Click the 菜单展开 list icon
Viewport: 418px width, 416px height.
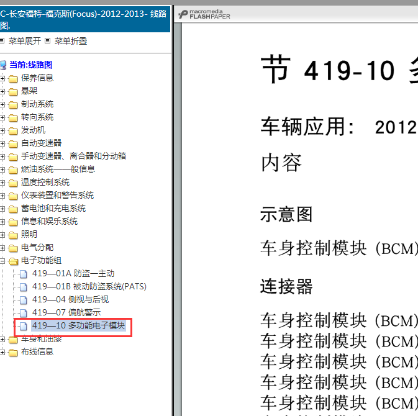(2, 41)
